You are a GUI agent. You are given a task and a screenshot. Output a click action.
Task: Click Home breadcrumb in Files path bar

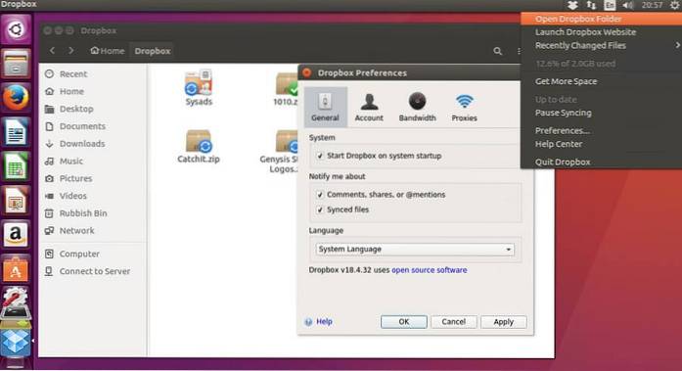click(x=108, y=51)
